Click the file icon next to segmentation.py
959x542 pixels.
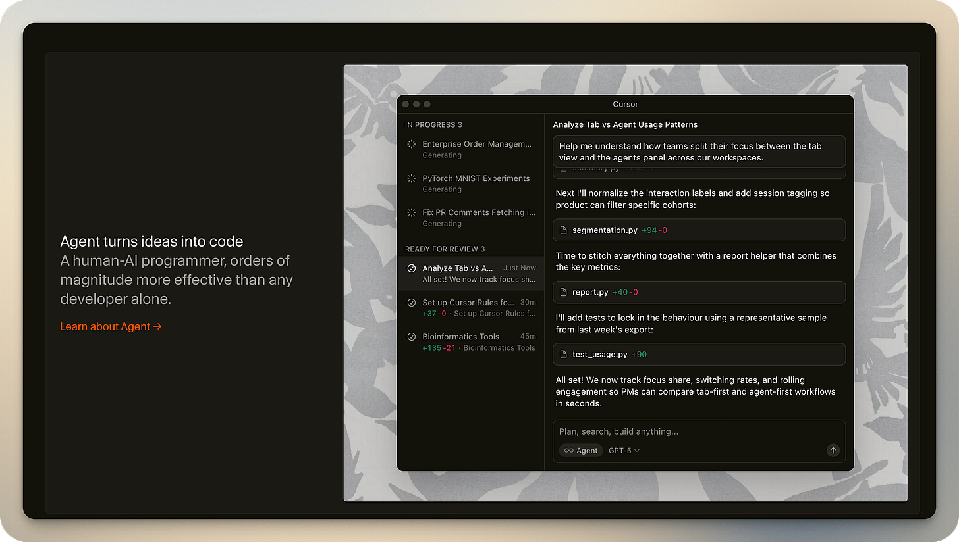pos(563,230)
